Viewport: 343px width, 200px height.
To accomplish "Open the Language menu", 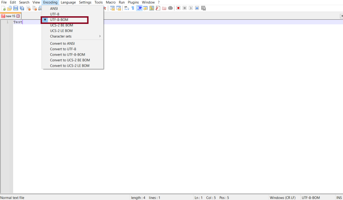I will [x=68, y=2].
